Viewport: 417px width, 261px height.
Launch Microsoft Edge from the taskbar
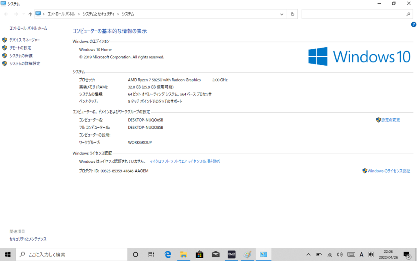(x=167, y=254)
